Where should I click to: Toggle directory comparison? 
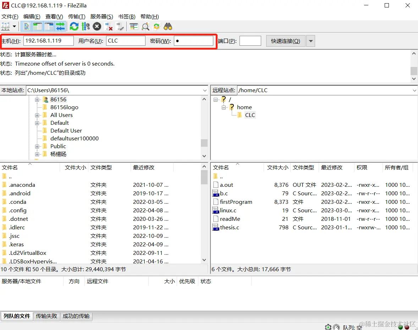pyautogui.click(x=145, y=26)
